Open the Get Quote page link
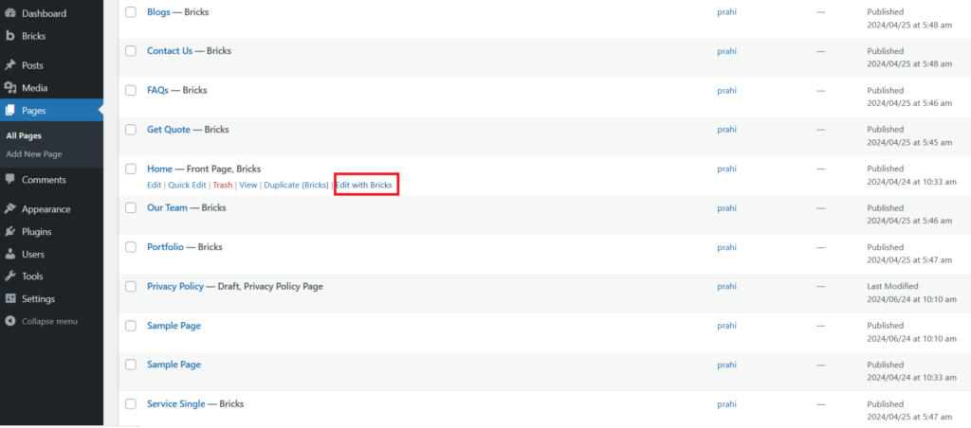The image size is (971, 428). pos(169,130)
